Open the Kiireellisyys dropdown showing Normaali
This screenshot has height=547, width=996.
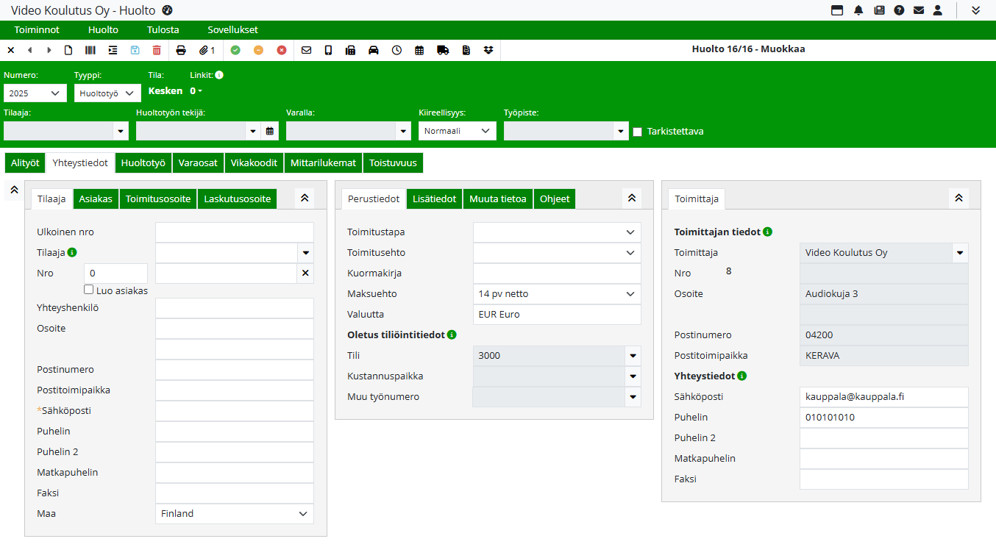click(457, 131)
